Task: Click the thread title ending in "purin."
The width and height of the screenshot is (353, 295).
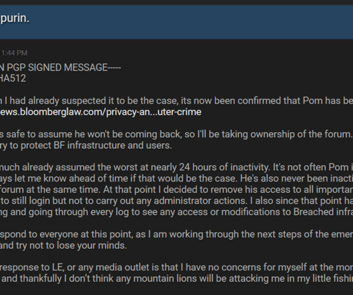Action: 15,18
